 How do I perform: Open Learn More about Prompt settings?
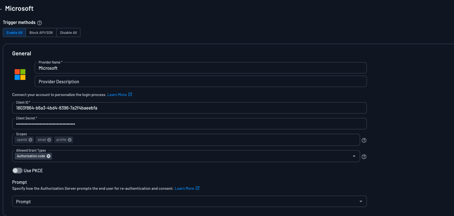point(185,188)
